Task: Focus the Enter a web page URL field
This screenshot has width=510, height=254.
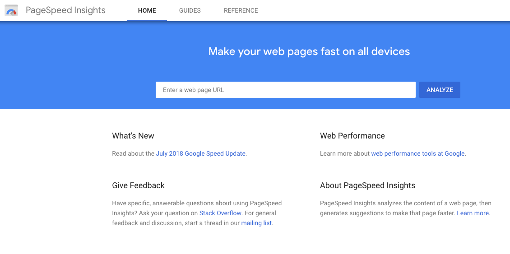Action: pos(285,90)
